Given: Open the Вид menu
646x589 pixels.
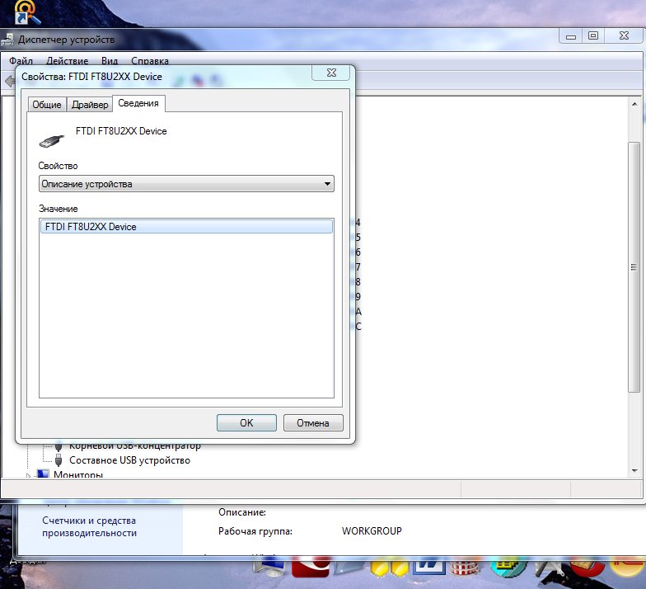Looking at the screenshot, I should (110, 61).
